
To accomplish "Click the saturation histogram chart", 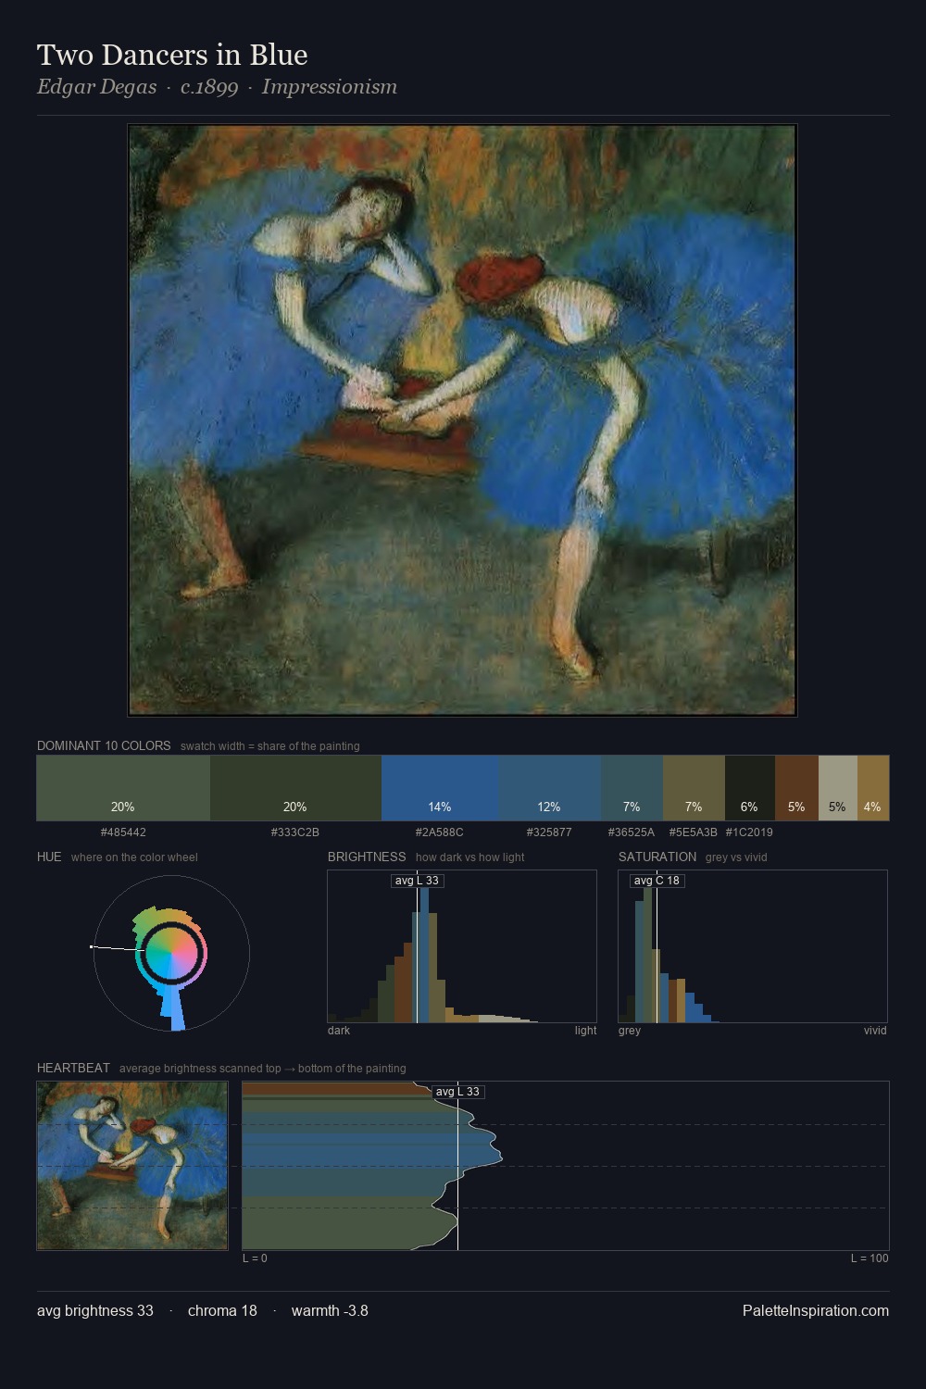I will (x=753, y=946).
